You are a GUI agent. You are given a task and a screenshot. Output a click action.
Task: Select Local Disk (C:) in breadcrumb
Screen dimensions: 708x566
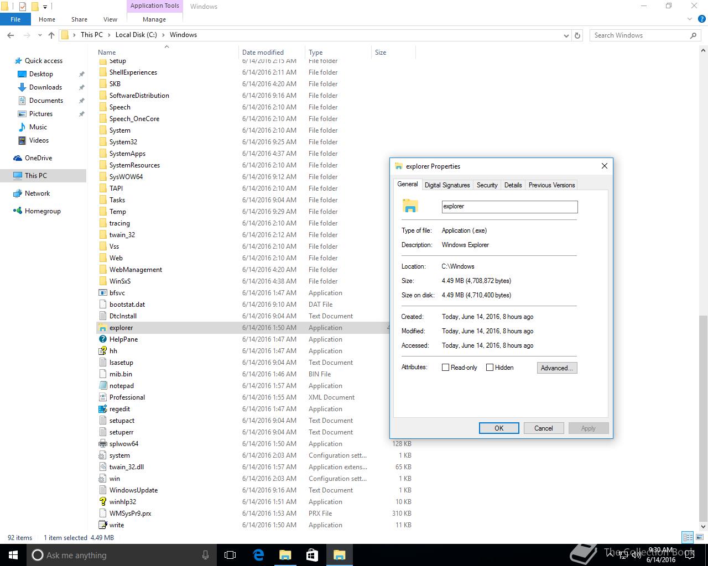[x=136, y=35]
